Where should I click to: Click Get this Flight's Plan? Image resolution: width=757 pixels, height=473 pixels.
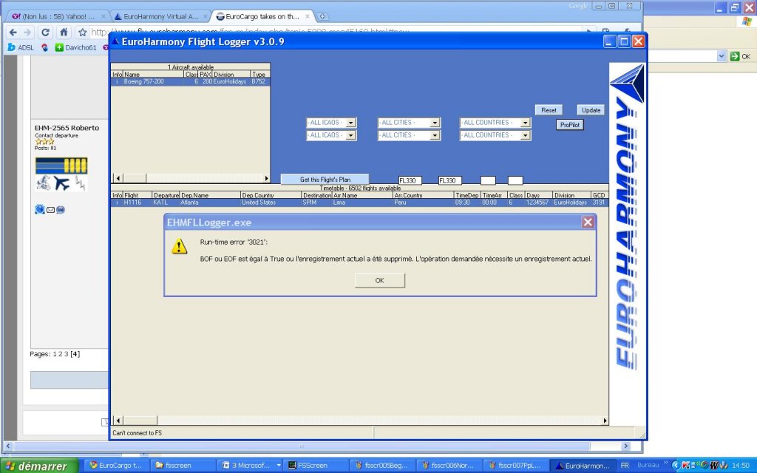(x=324, y=180)
